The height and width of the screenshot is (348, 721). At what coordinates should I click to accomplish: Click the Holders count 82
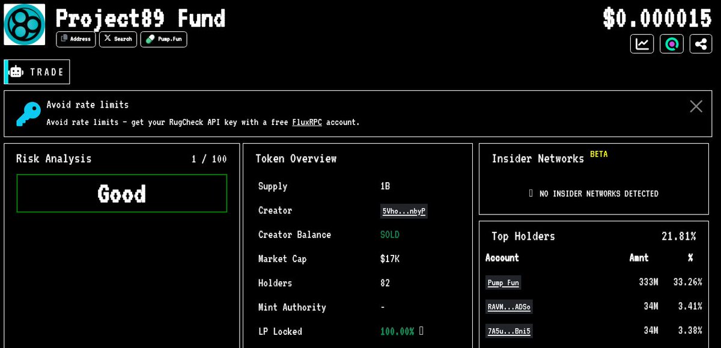tap(385, 283)
